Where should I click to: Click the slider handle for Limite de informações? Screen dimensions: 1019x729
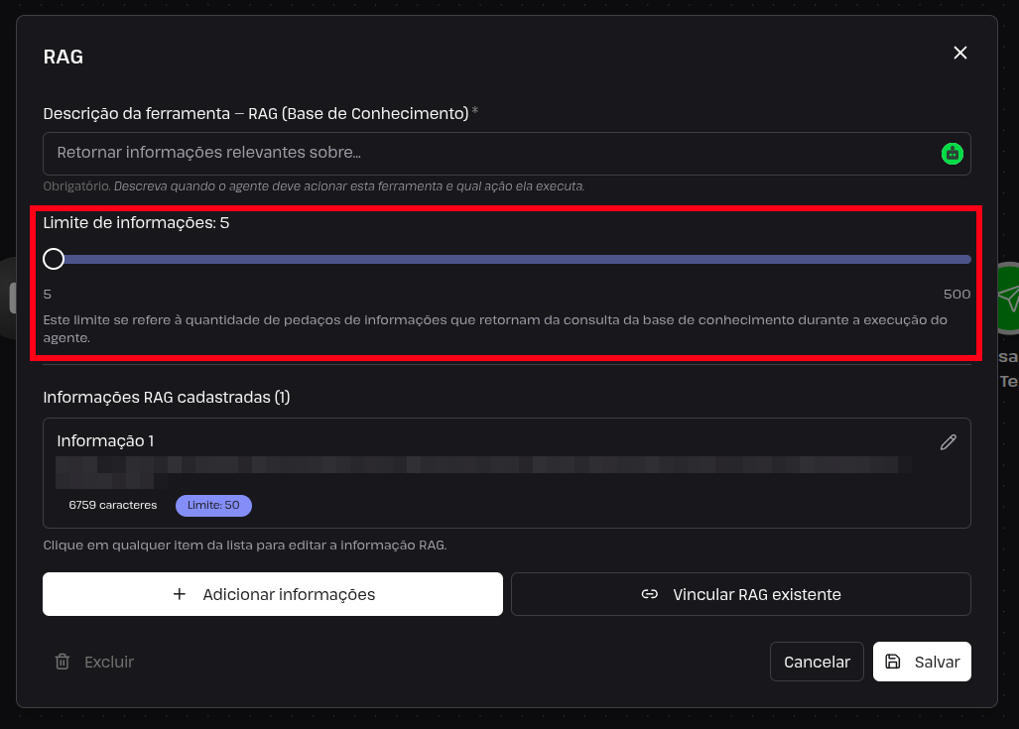click(x=54, y=259)
